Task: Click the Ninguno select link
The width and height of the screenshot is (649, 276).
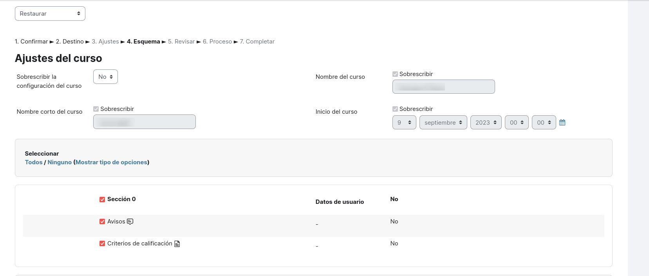Action: pos(60,162)
